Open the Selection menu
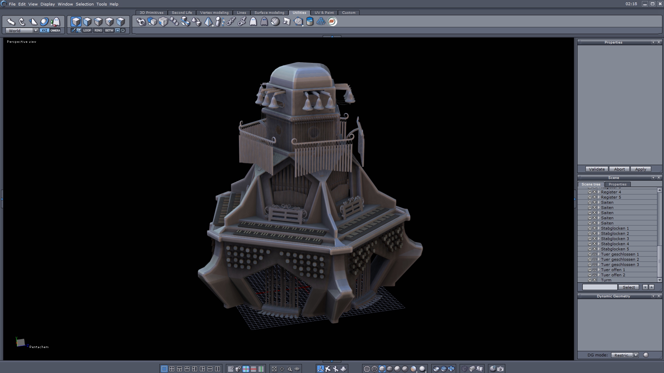 84,4
